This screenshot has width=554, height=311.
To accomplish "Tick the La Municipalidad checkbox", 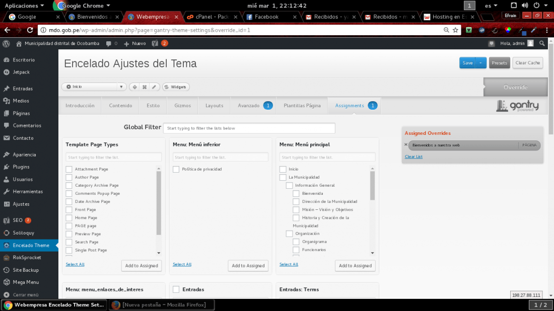I will [x=283, y=177].
